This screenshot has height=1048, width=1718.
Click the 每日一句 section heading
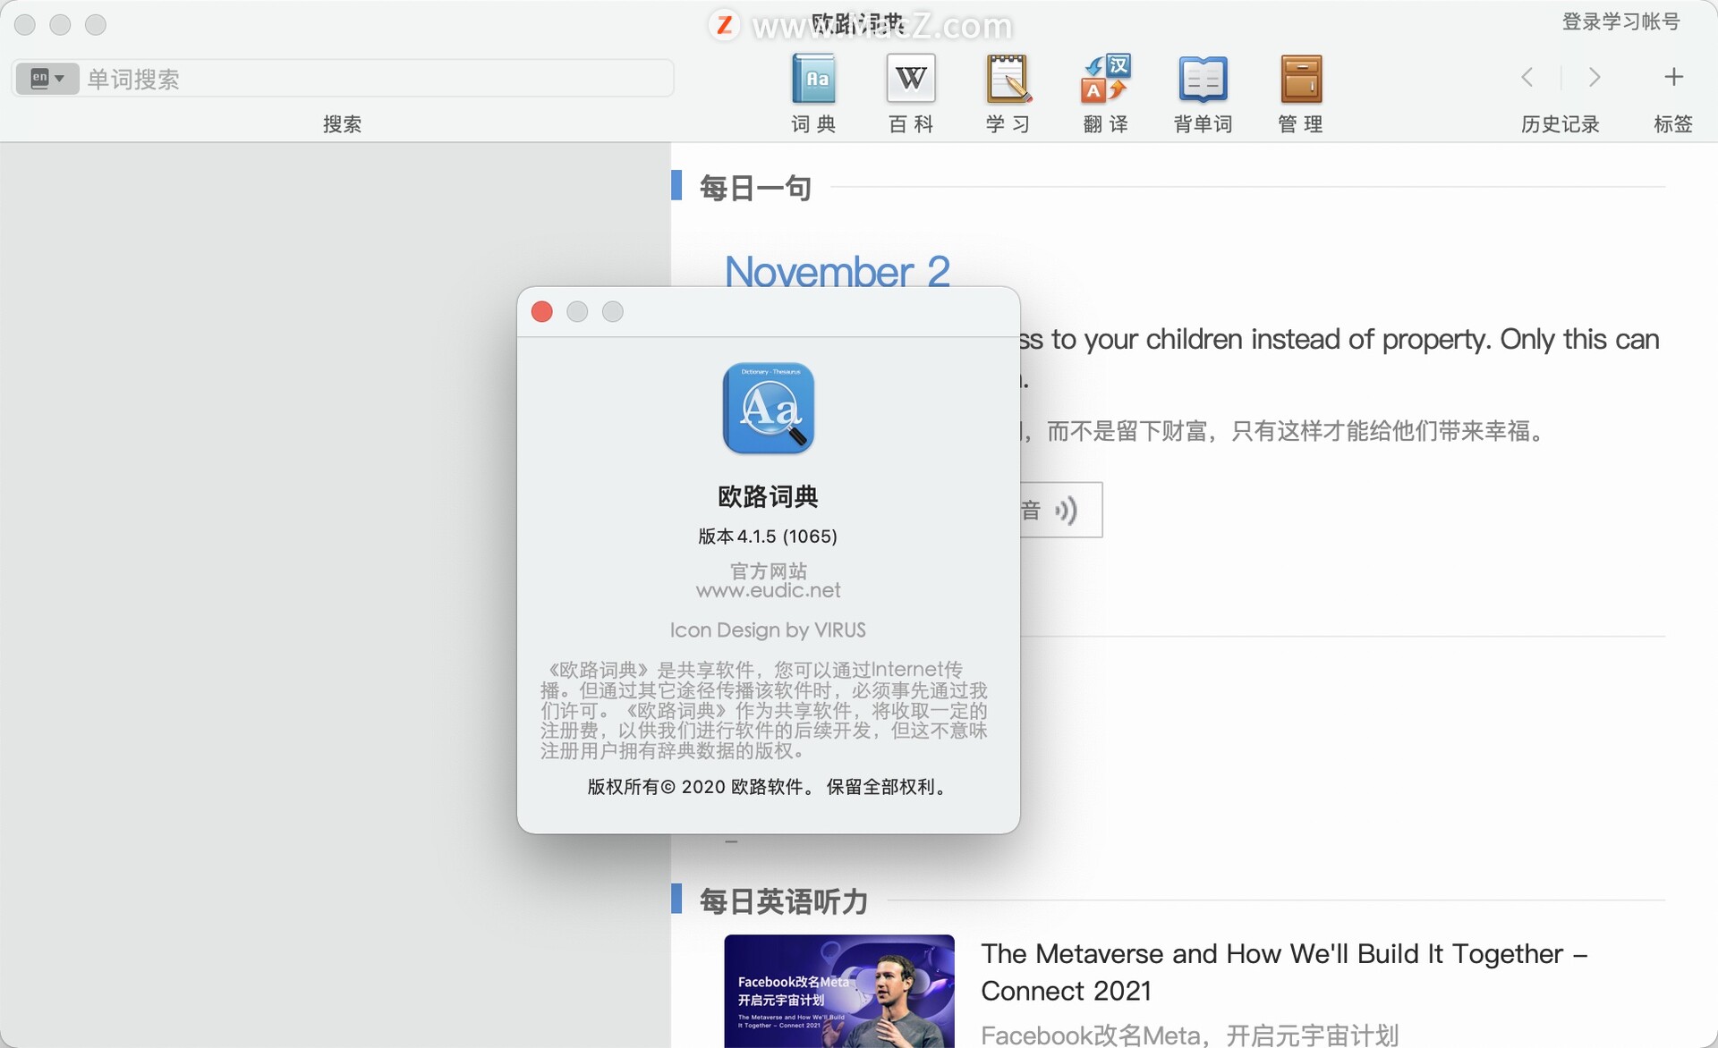(755, 188)
